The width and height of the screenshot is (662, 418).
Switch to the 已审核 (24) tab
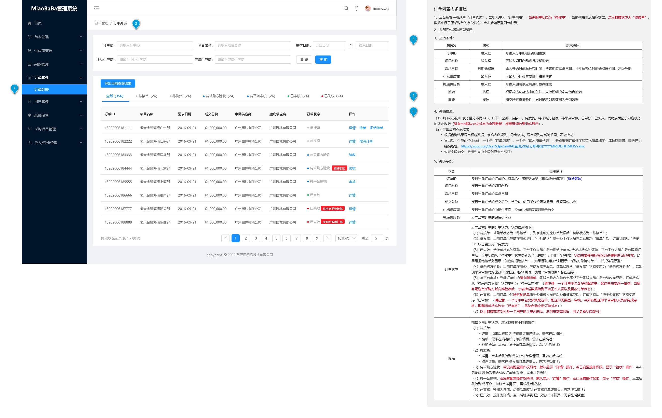[x=298, y=96]
